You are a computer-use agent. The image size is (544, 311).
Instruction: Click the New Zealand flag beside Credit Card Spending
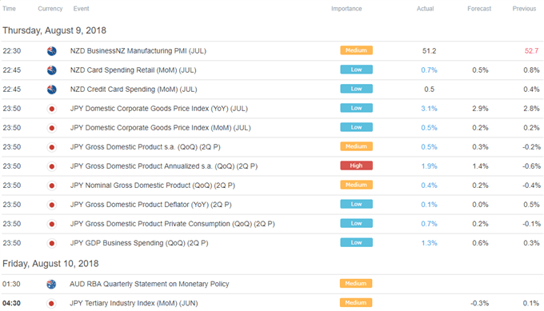[52, 90]
